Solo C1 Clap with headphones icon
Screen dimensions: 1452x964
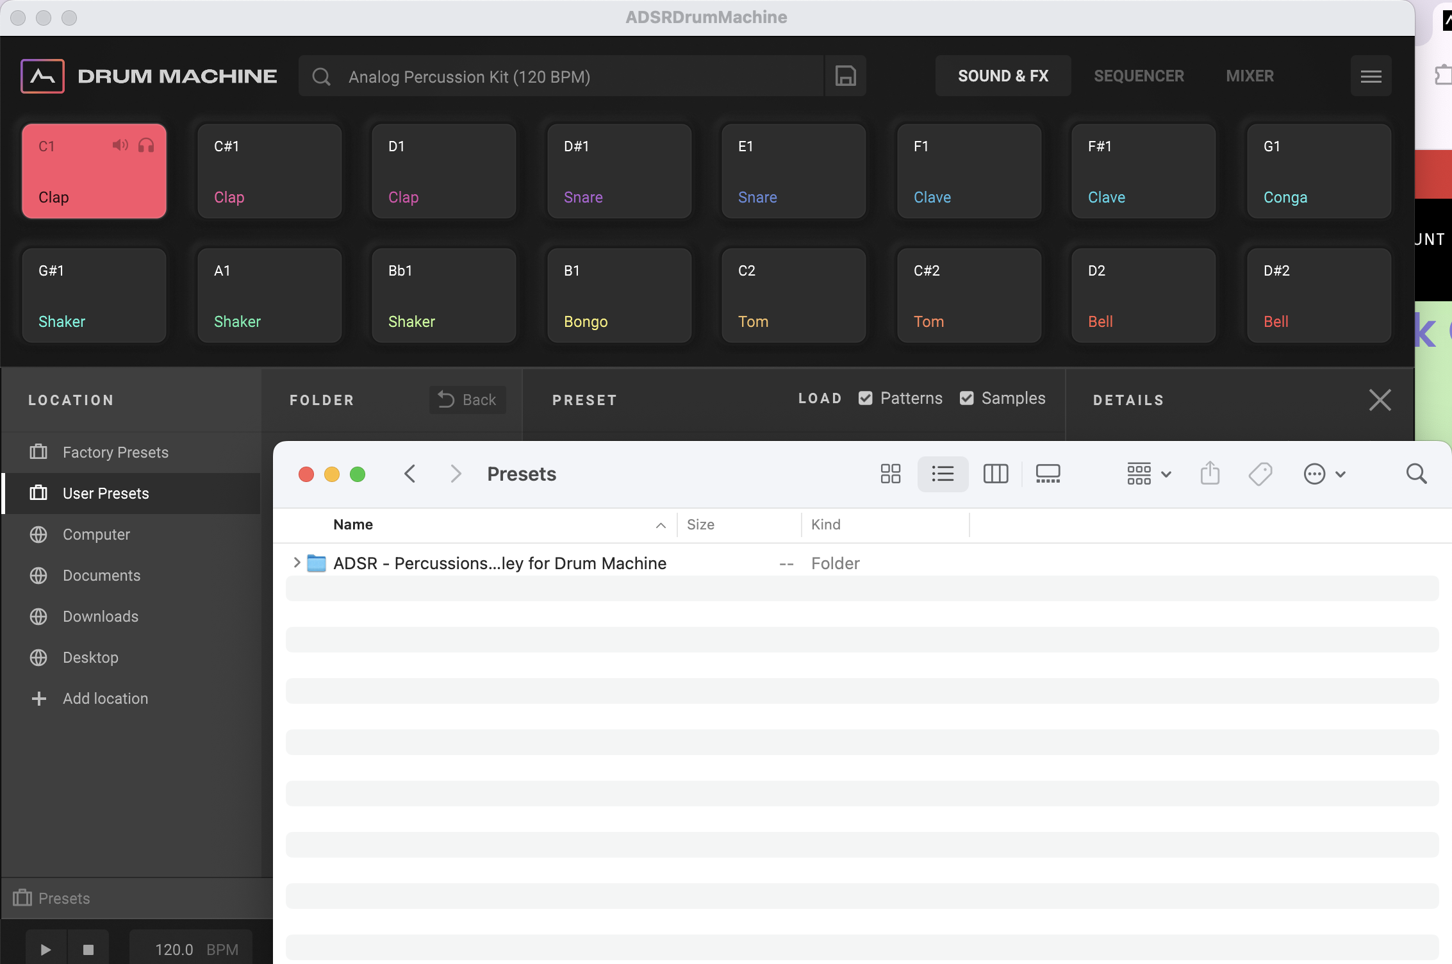pos(146,145)
